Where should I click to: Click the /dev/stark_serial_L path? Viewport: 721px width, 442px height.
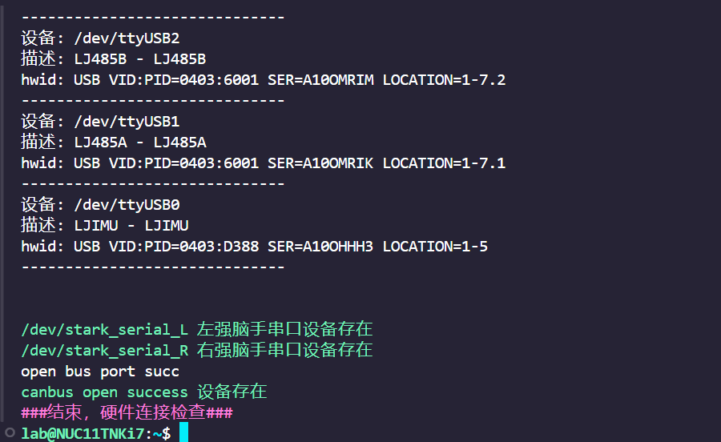[x=105, y=329]
